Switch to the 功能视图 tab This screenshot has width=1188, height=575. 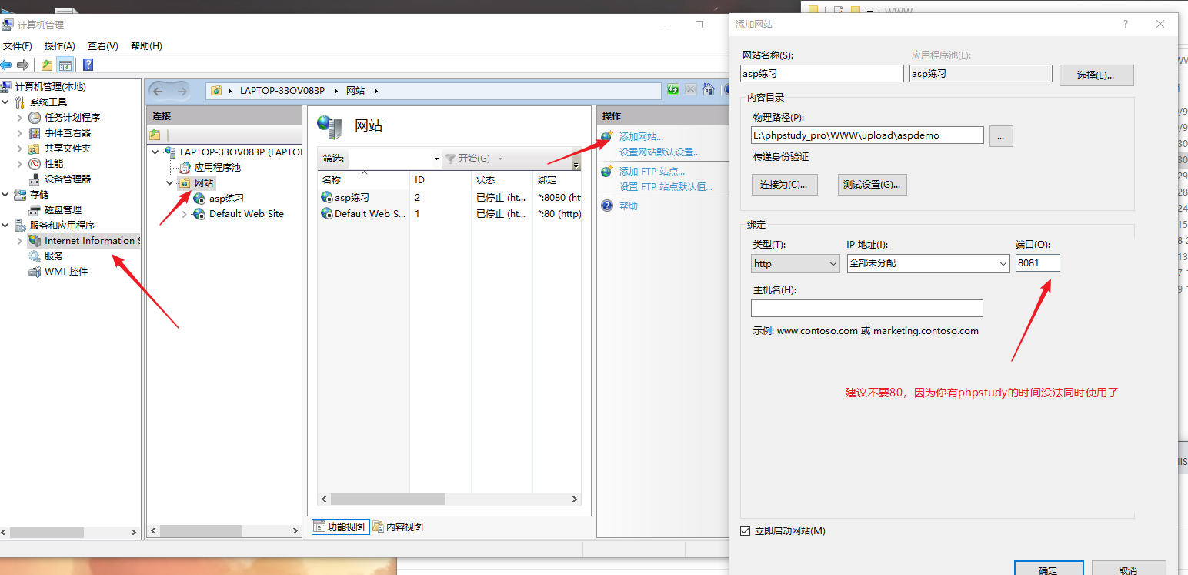tap(339, 527)
